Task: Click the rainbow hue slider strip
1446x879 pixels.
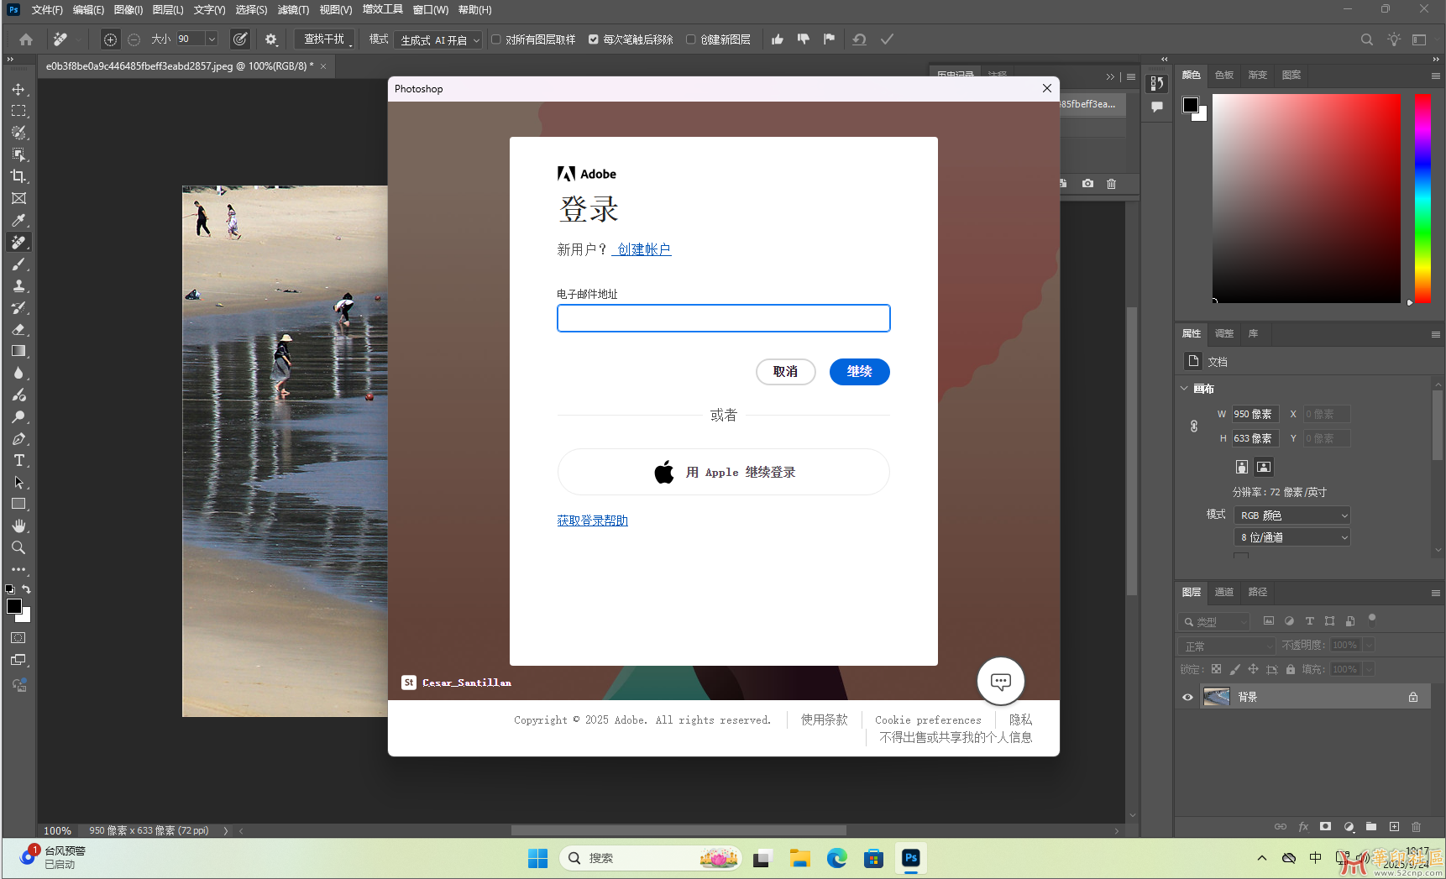Action: pos(1422,198)
